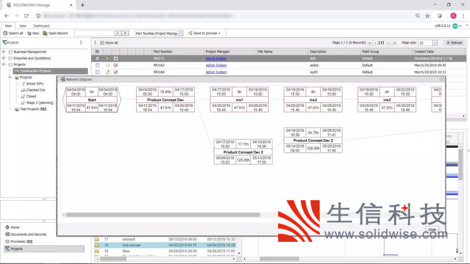Click the browser Reload button
Viewport: 470px width, 264px height.
coord(27,16)
